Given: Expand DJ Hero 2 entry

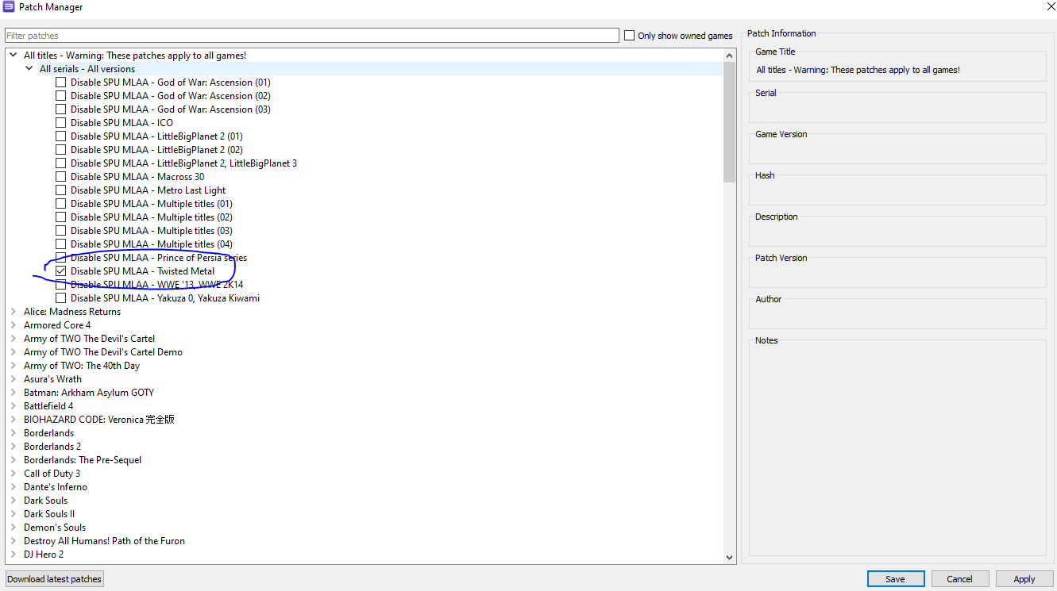Looking at the screenshot, I should click(x=14, y=555).
